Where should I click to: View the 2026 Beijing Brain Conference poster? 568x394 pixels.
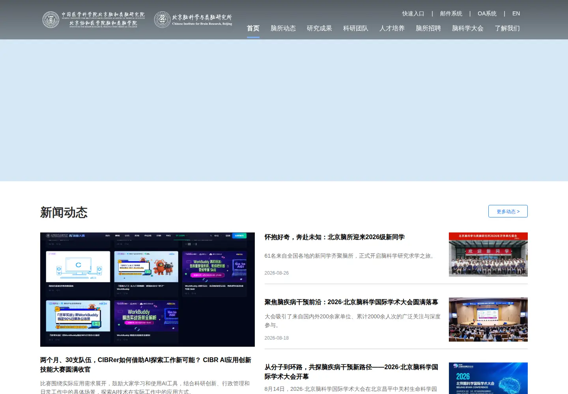[x=488, y=378]
